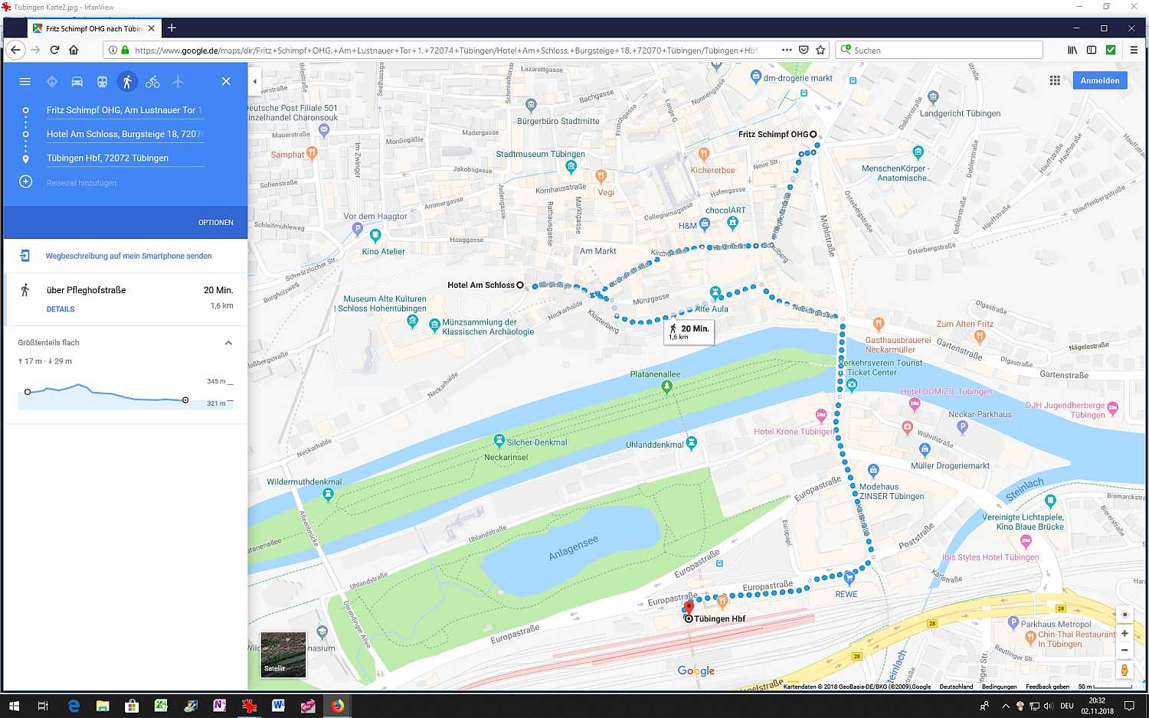
Task: Click the green checkmark extension icon
Action: click(1111, 50)
